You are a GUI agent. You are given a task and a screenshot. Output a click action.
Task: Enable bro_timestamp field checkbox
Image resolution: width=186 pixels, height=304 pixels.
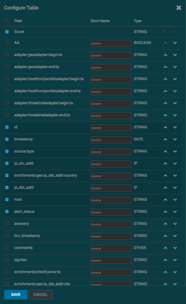(x=7, y=236)
